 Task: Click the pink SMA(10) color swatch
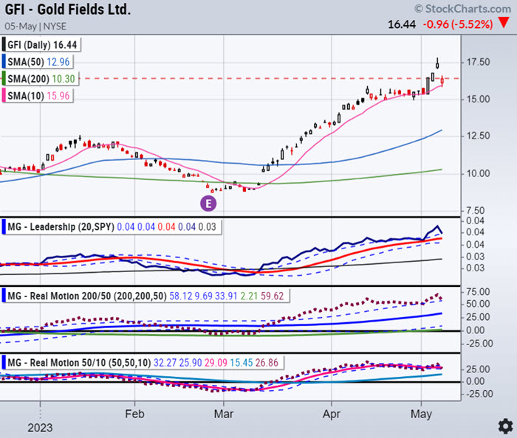pos(6,94)
